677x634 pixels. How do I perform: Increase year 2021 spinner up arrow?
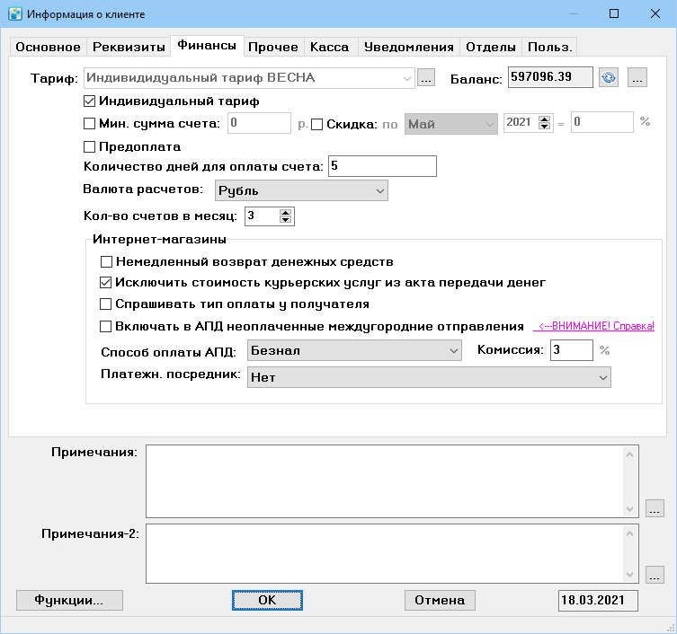(x=545, y=119)
